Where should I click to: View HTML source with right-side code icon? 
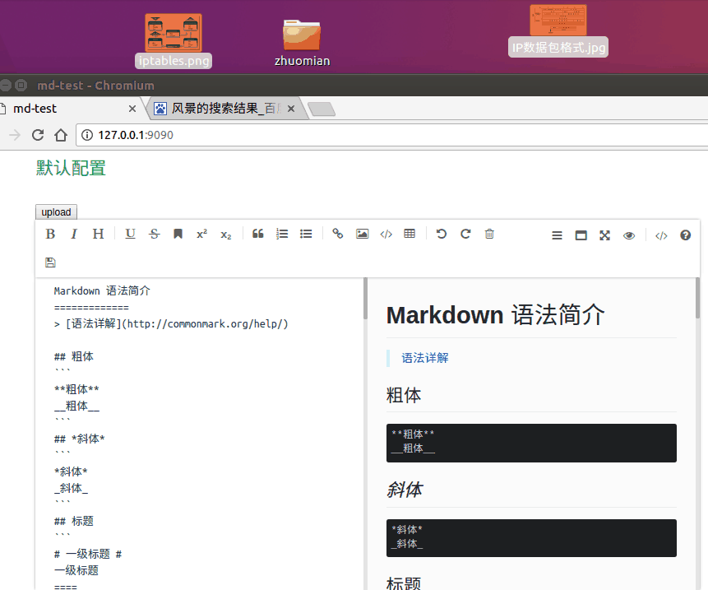pos(661,235)
